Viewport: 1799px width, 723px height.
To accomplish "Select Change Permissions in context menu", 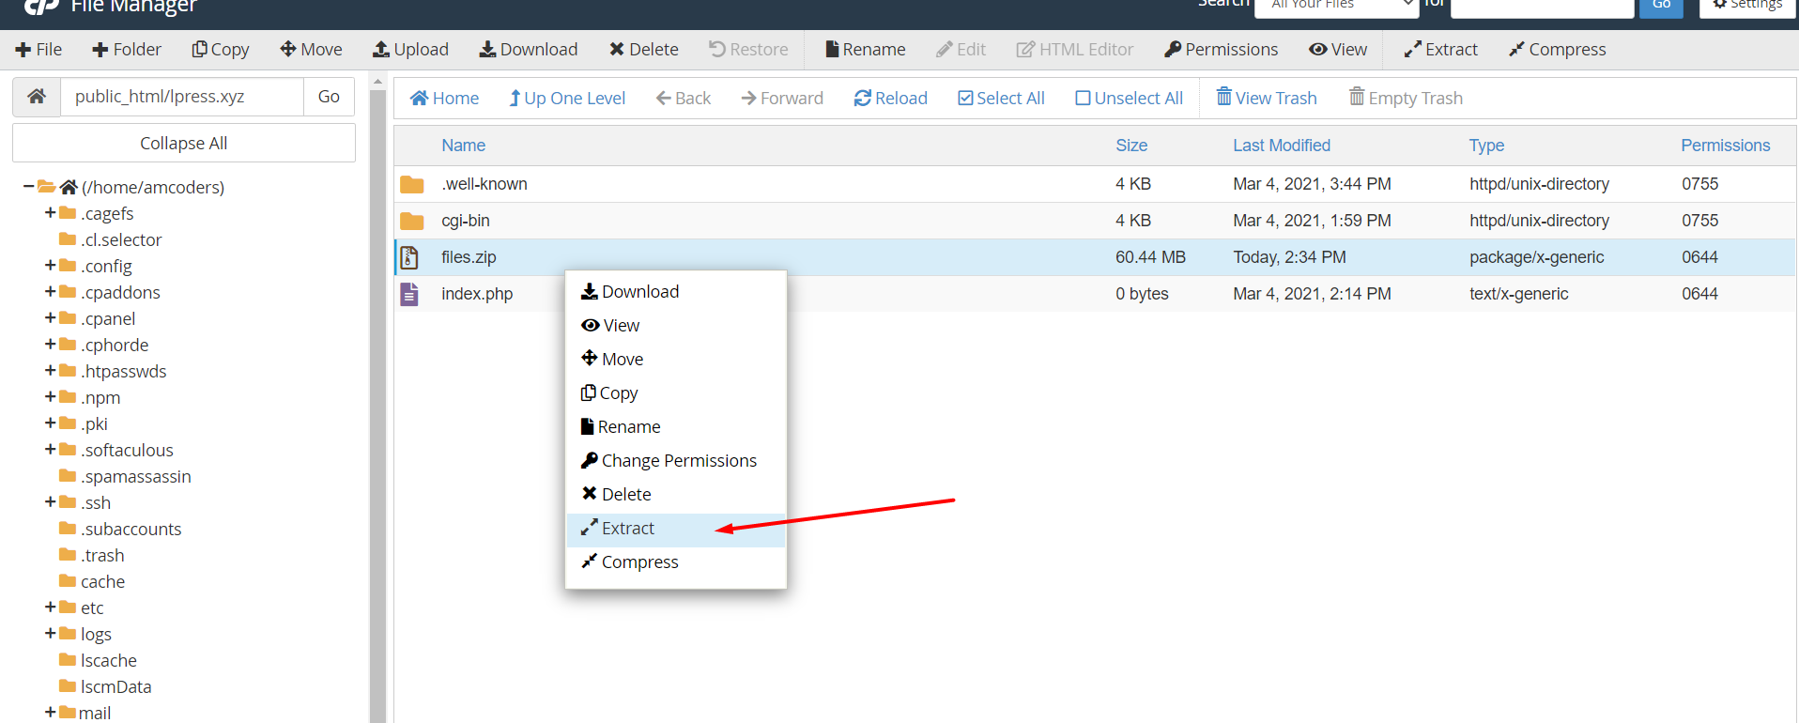I will pyautogui.click(x=678, y=461).
